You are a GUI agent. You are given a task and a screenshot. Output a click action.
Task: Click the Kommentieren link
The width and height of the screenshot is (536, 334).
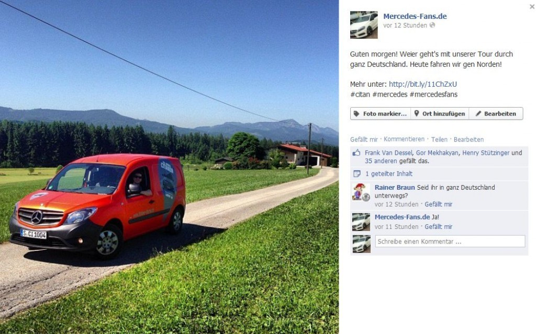404,139
